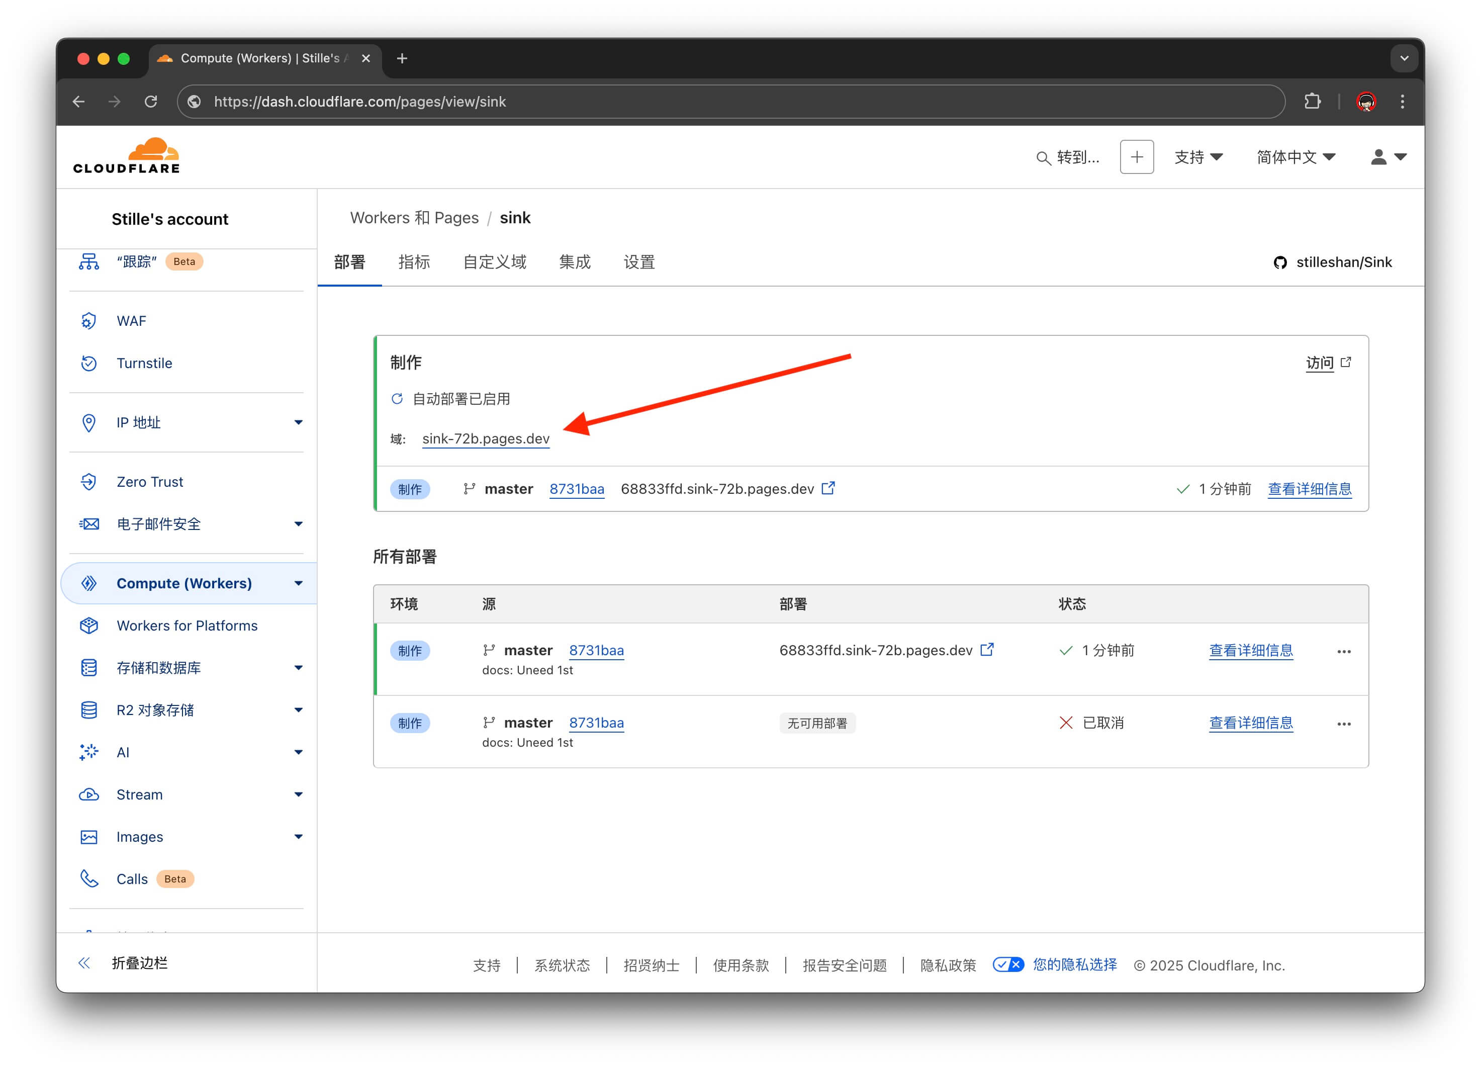Click the Stream cloud icon

click(89, 794)
